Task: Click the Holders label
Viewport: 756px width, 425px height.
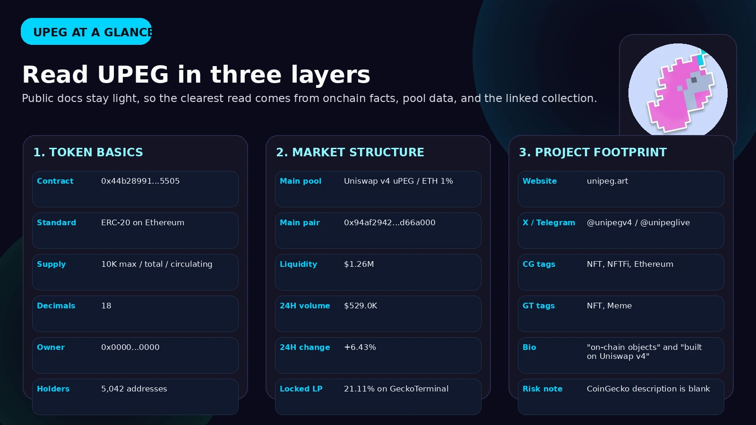Action: 53,389
